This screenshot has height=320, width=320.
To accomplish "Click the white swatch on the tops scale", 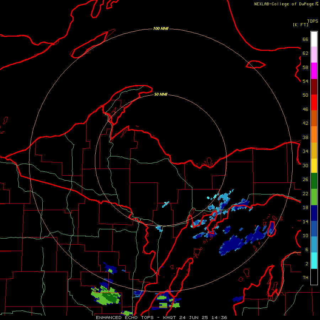I will click(x=314, y=39).
